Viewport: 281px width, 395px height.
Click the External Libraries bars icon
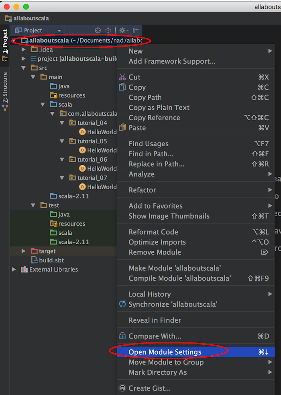tap(24, 269)
